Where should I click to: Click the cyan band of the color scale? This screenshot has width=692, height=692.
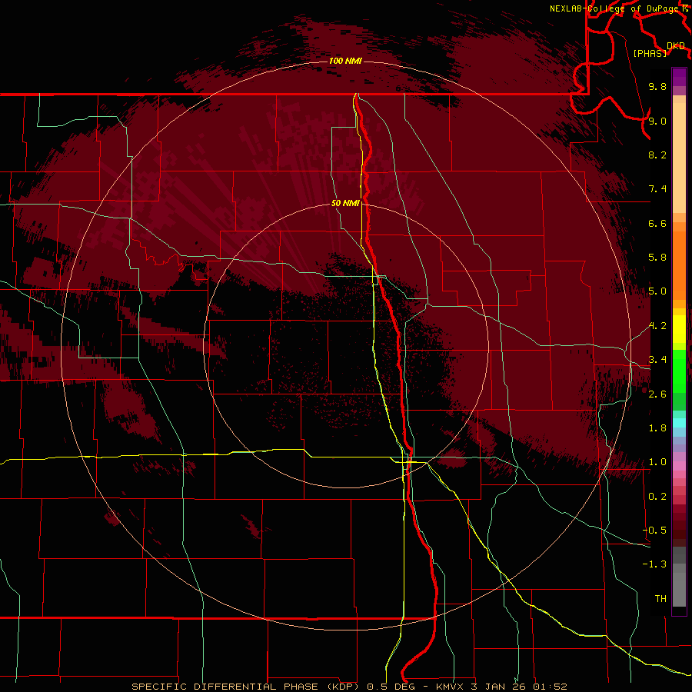pyautogui.click(x=679, y=423)
